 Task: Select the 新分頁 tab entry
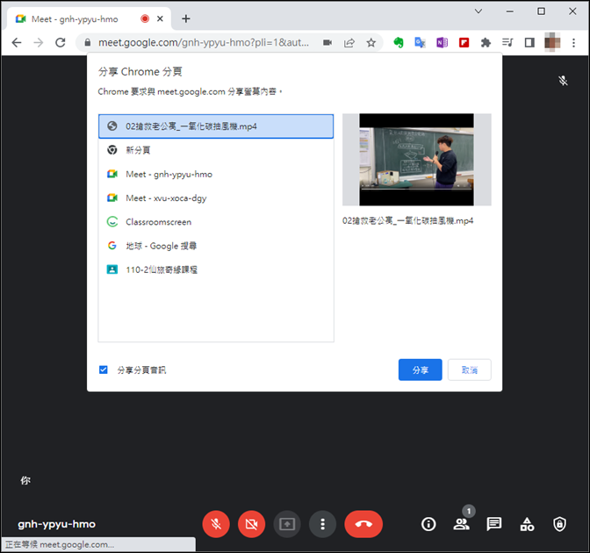[216, 150]
